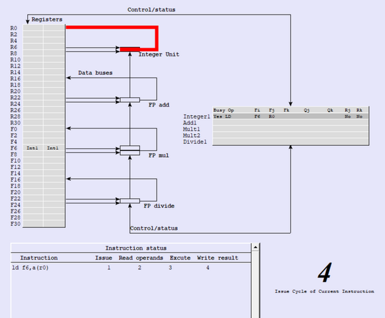The image size is (385, 318).
Task: Click the top 'Control/status' label
Action: coord(151,9)
